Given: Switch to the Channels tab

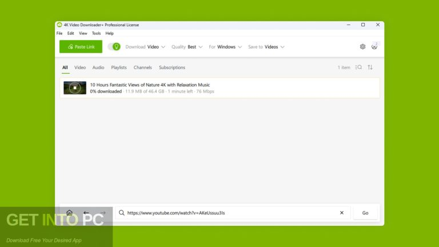Looking at the screenshot, I should coord(143,67).
